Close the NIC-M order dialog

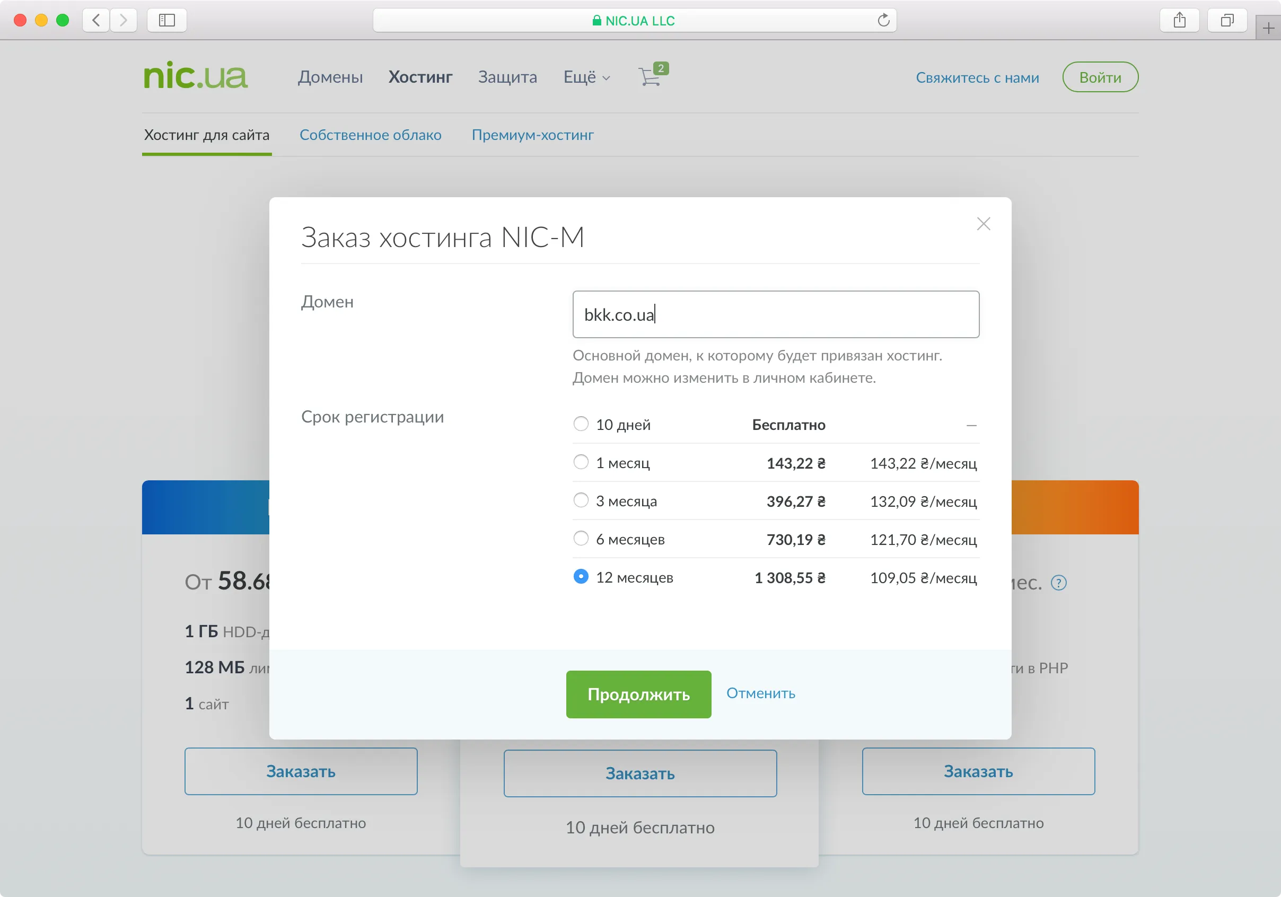coord(984,224)
